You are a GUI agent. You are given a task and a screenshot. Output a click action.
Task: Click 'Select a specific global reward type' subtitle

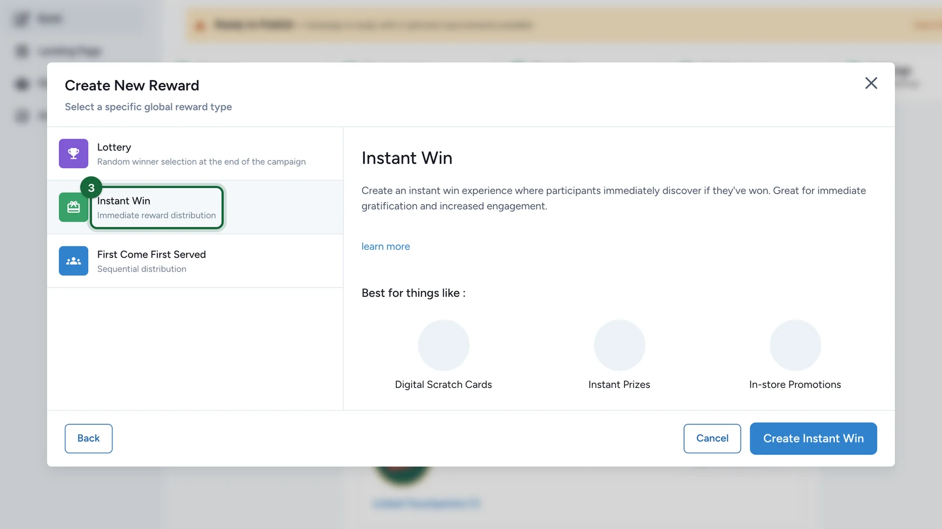click(x=148, y=107)
